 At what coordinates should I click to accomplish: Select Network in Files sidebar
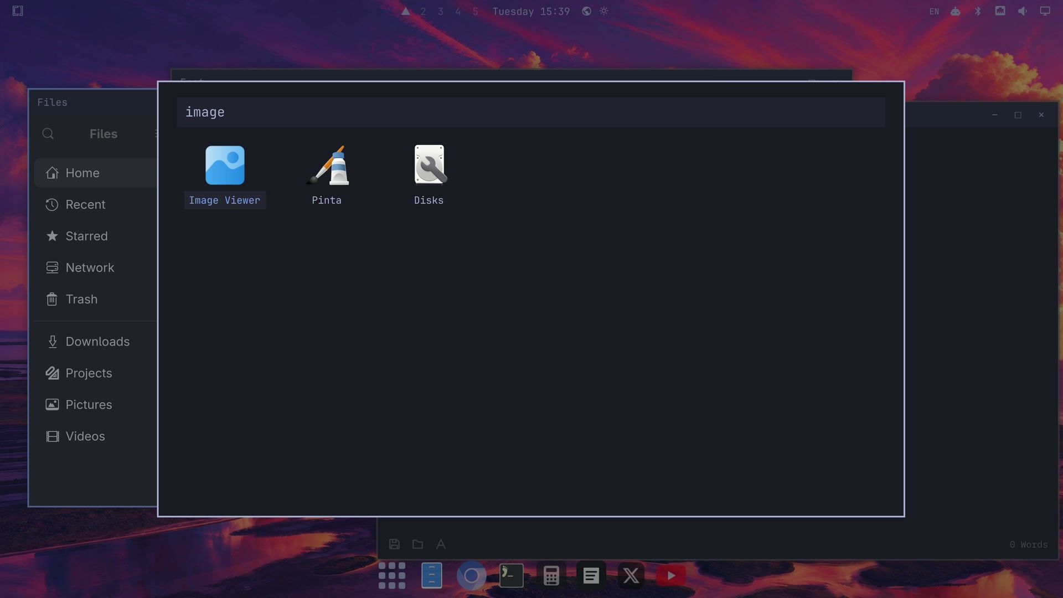pyautogui.click(x=95, y=267)
